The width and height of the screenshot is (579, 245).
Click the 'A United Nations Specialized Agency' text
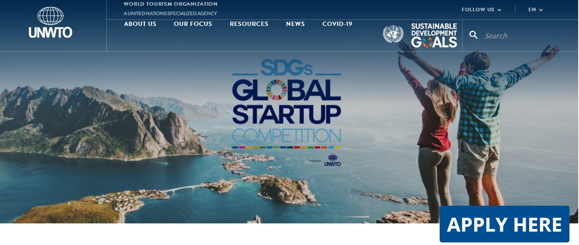click(x=170, y=13)
